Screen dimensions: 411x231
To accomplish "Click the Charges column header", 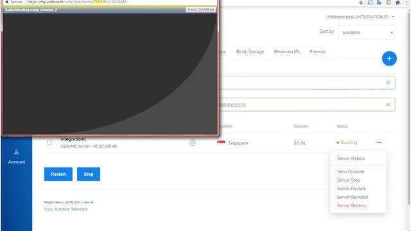I will (x=301, y=126).
